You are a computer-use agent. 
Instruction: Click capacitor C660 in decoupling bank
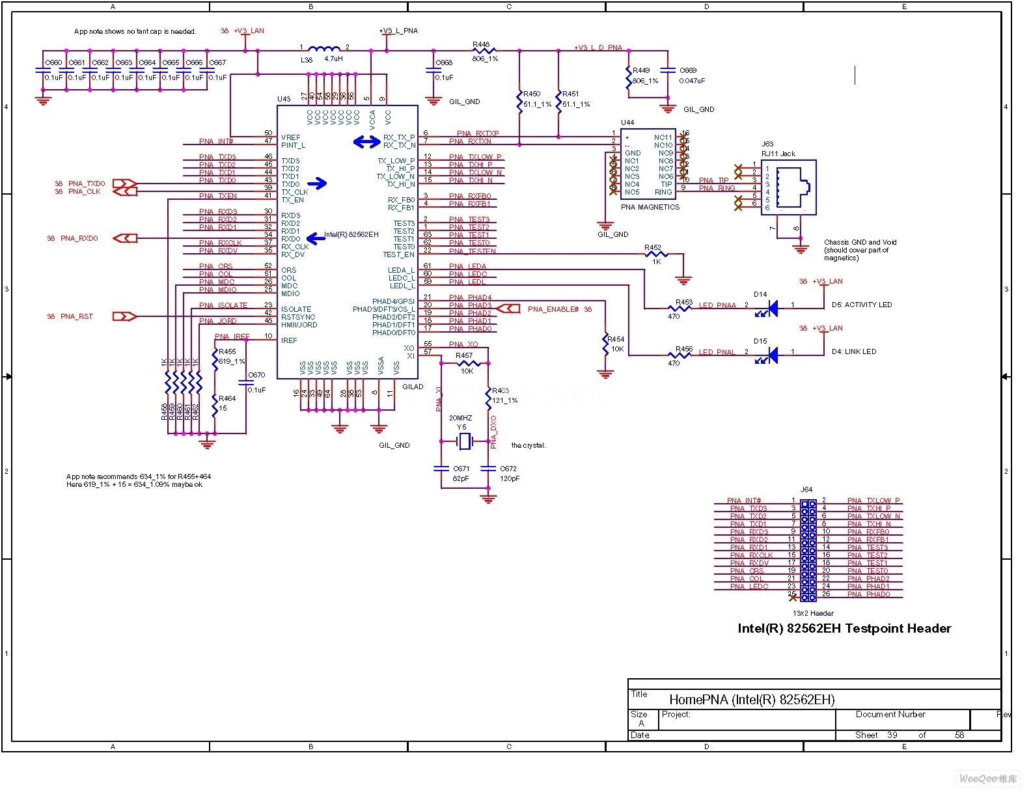pyautogui.click(x=43, y=69)
